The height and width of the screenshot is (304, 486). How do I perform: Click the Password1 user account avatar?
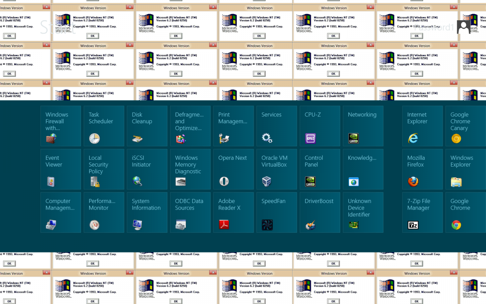(464, 27)
